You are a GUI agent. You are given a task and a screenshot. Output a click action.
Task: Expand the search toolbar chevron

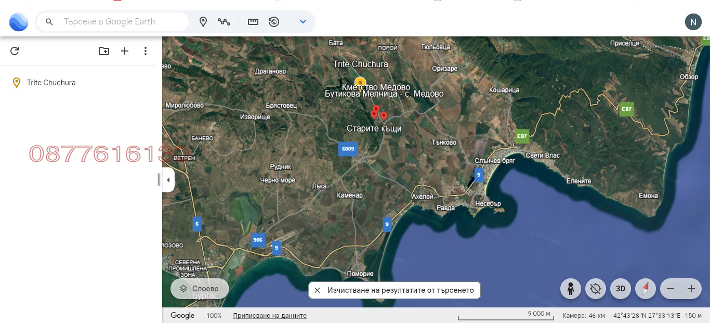point(303,21)
